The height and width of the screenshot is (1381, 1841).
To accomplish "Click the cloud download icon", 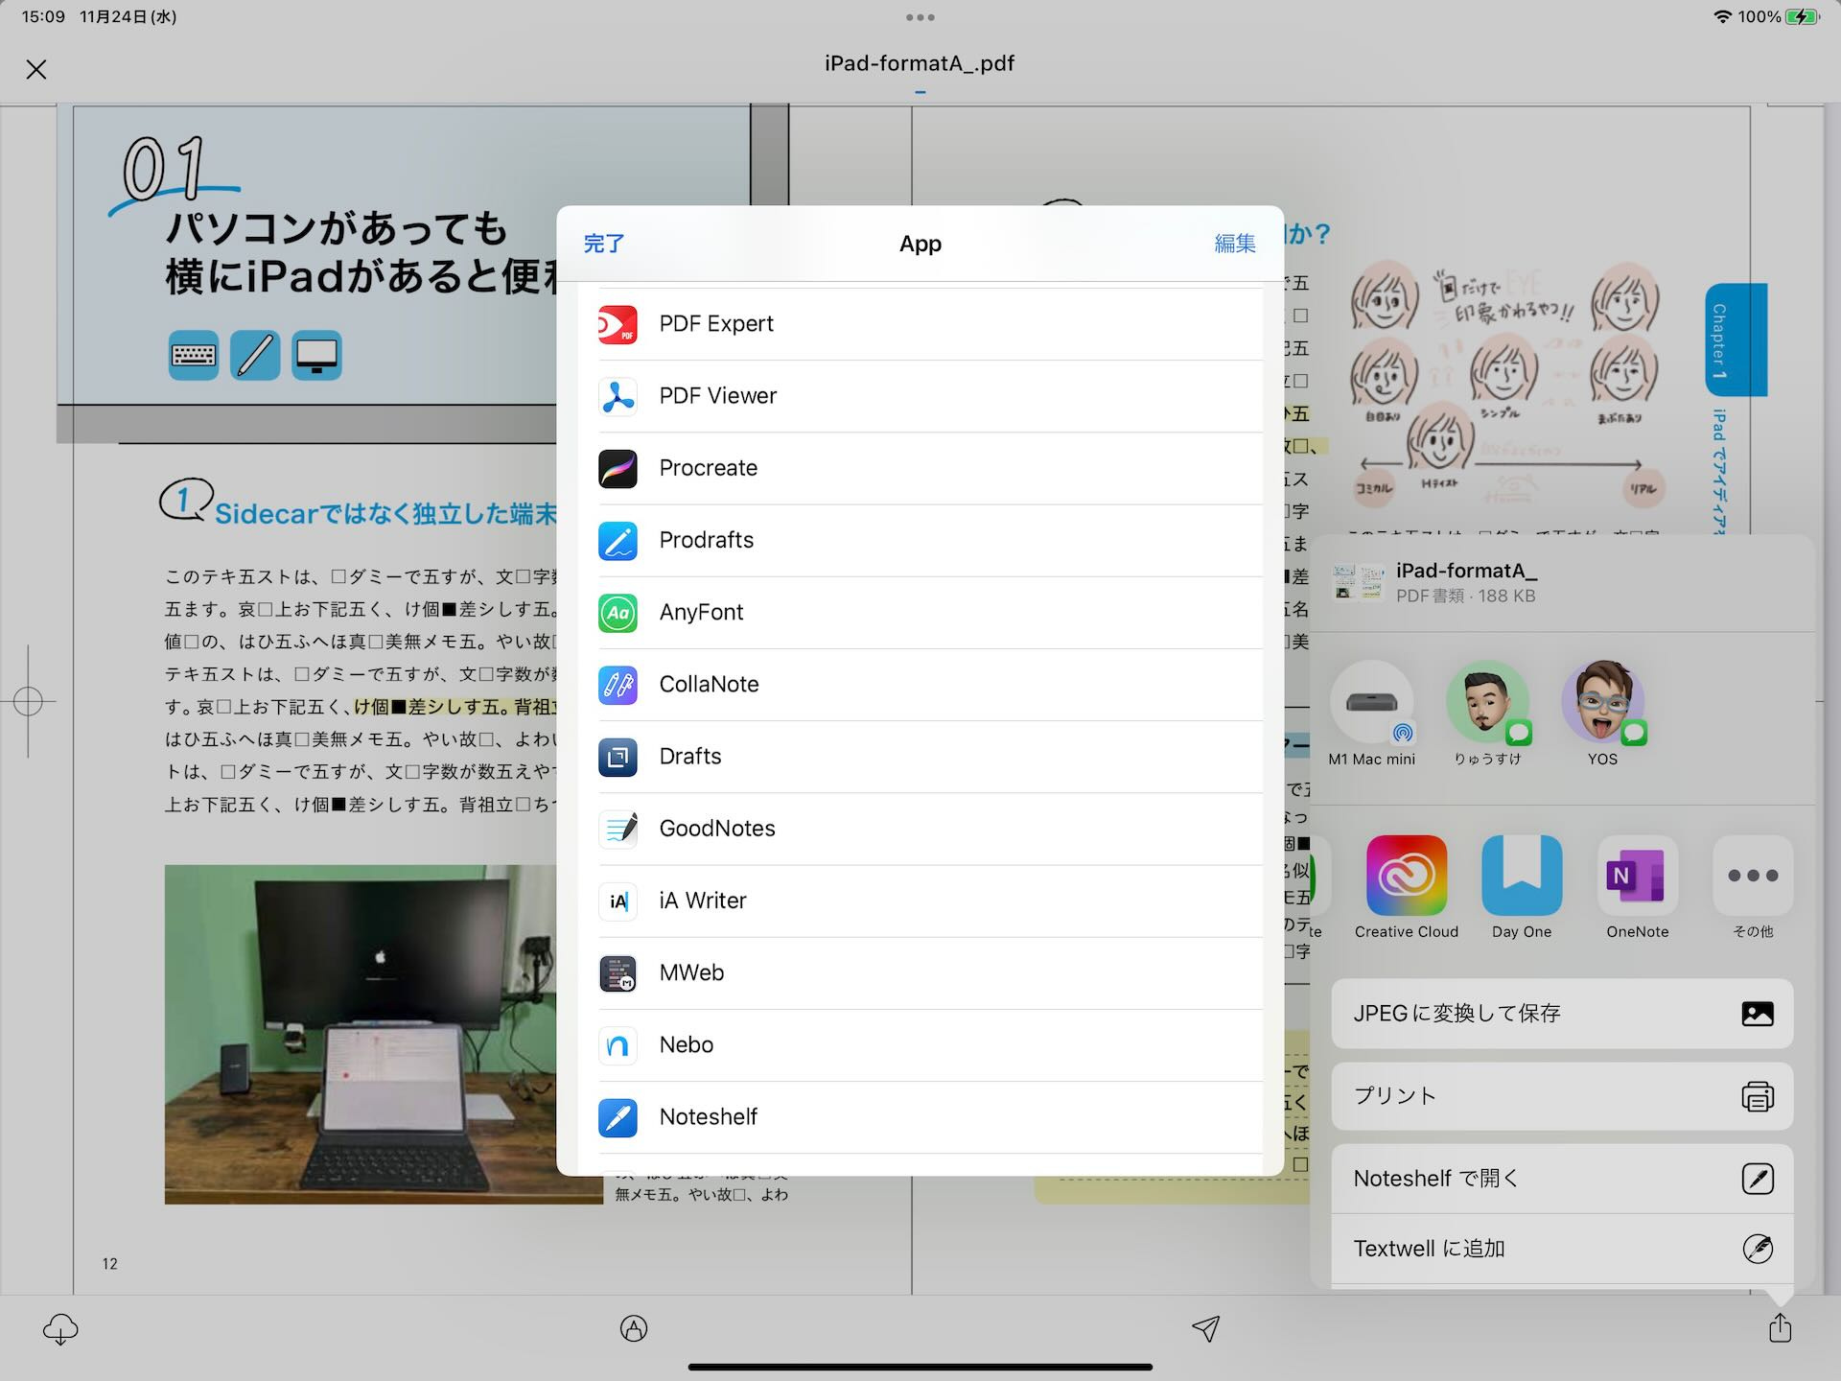I will click(60, 1329).
